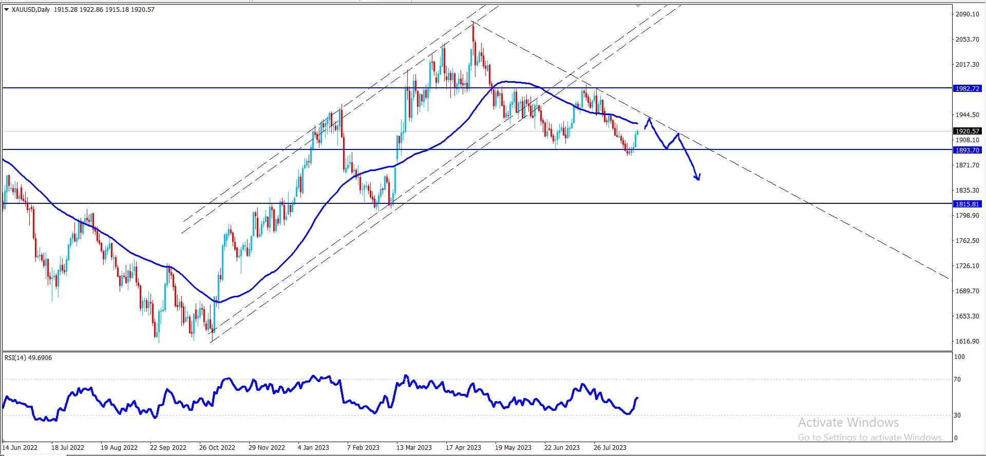The image size is (986, 456).
Task: Click the 13 Mar 2023 date label
Action: [x=414, y=448]
